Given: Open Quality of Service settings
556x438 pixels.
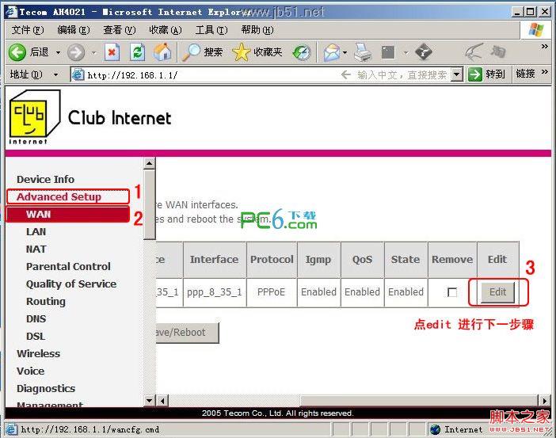Looking at the screenshot, I should (x=71, y=284).
